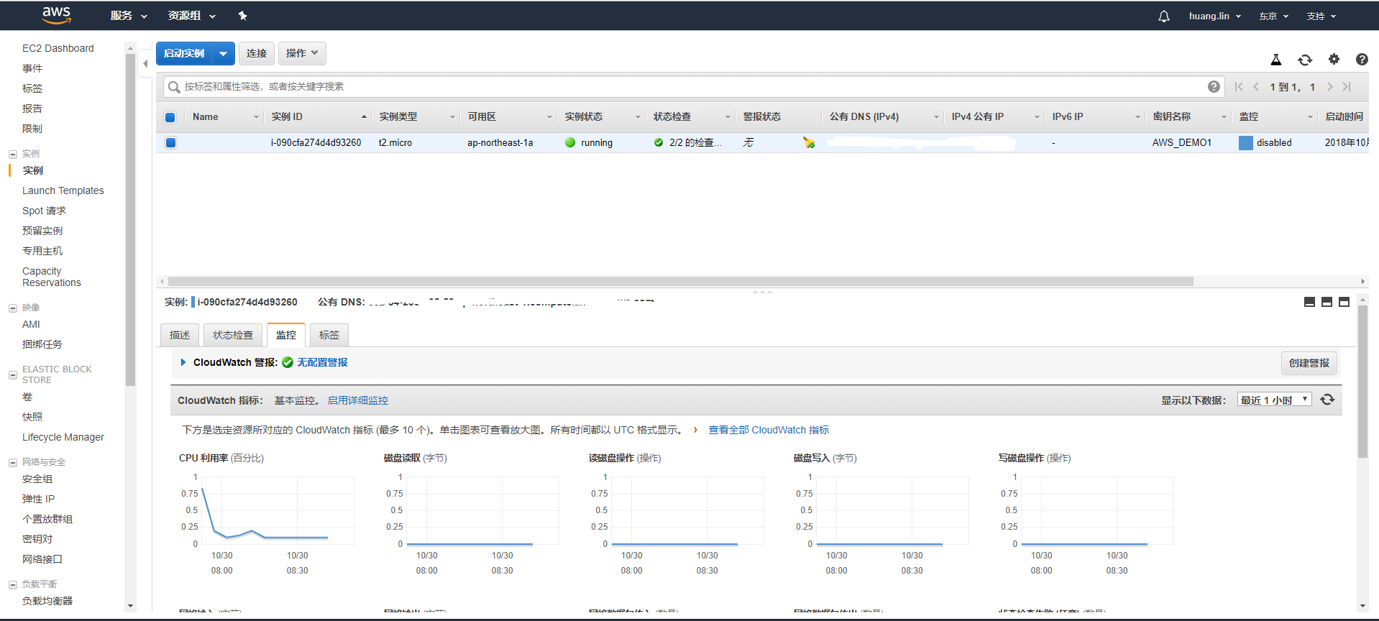This screenshot has width=1379, height=621.
Task: Click the CloudWatch alarm green check icon
Action: coord(288,362)
